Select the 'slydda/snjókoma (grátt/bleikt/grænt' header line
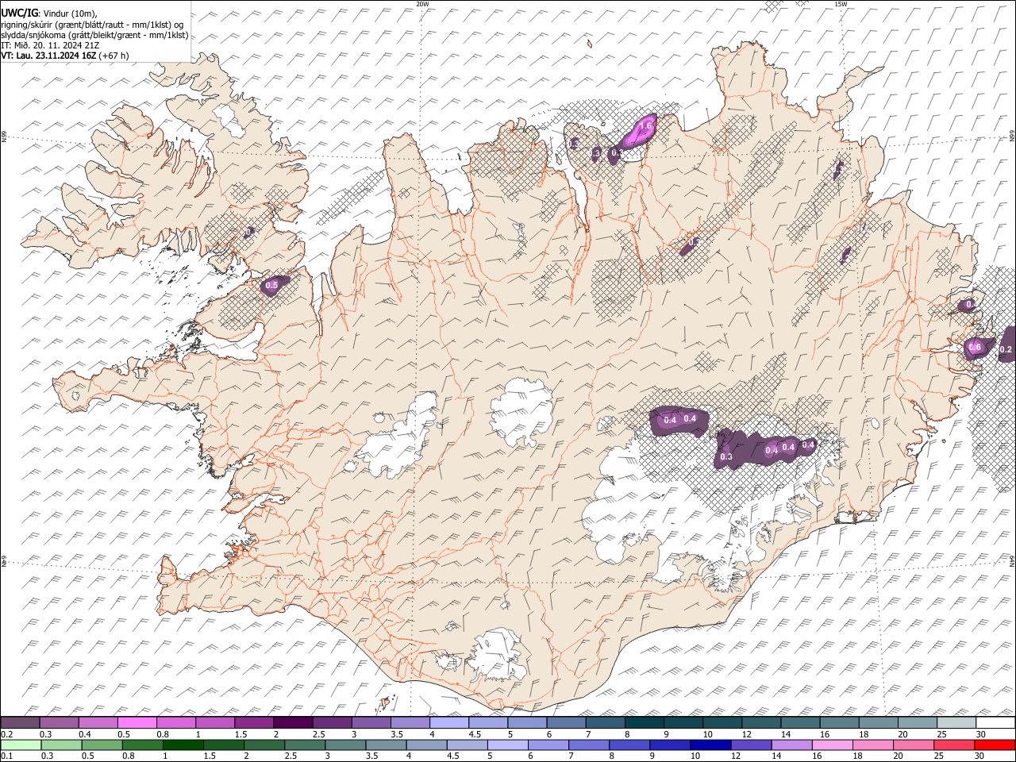The width and height of the screenshot is (1016, 762). pyautogui.click(x=94, y=35)
